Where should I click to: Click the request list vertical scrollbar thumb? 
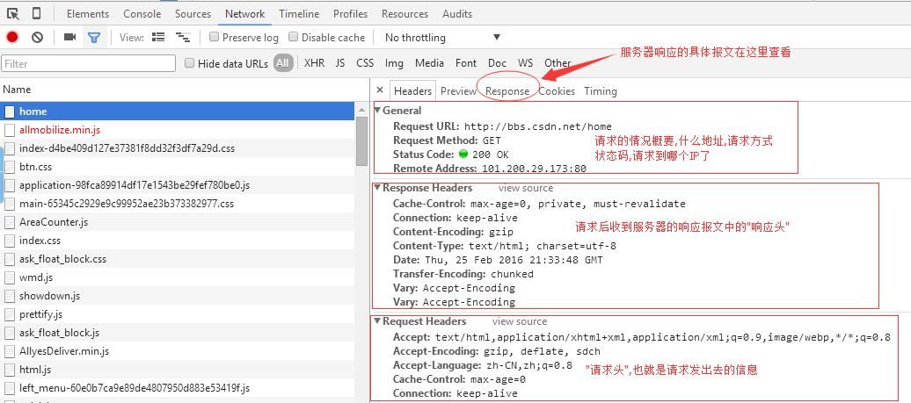(x=361, y=141)
